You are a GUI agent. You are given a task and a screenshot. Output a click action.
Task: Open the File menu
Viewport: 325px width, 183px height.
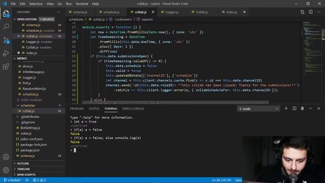point(13,4)
